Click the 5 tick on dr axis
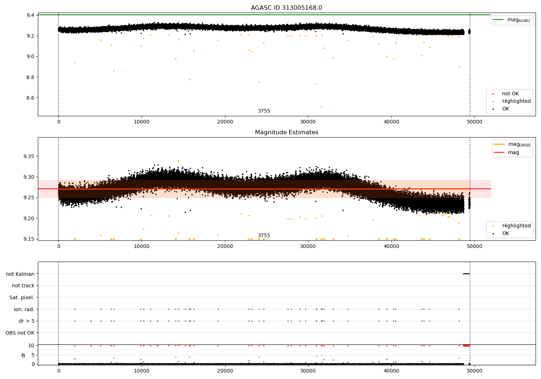The image size is (541, 379). tap(33, 355)
